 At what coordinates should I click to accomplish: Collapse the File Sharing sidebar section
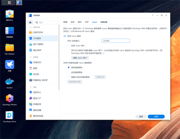pos(31,27)
